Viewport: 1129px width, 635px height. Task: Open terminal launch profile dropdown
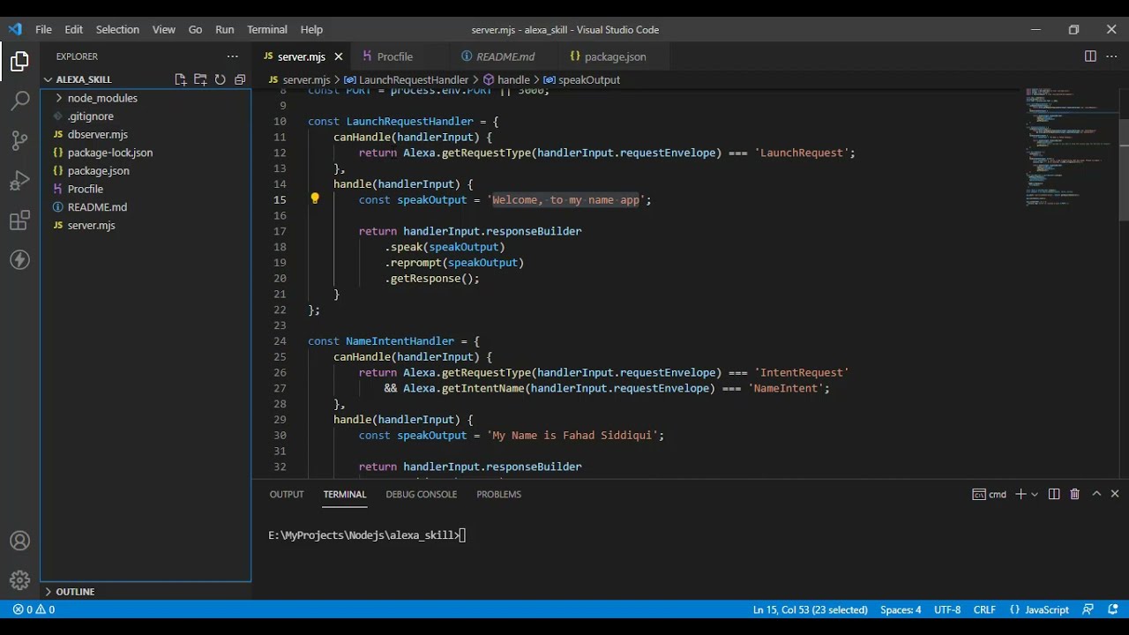click(x=1035, y=494)
